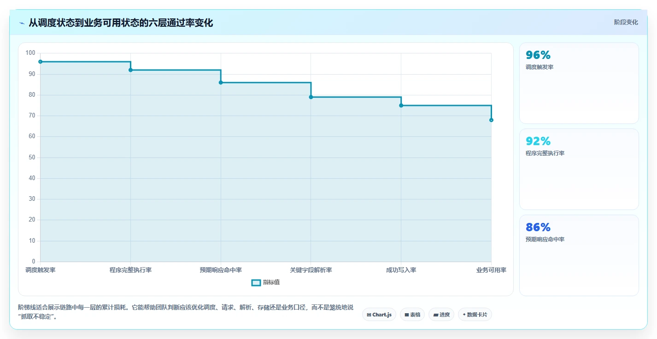Open the 86% 预期响应命中率 card

pos(579,255)
